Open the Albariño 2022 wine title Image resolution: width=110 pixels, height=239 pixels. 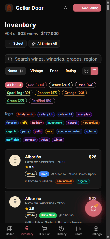pyautogui.click(x=33, y=157)
